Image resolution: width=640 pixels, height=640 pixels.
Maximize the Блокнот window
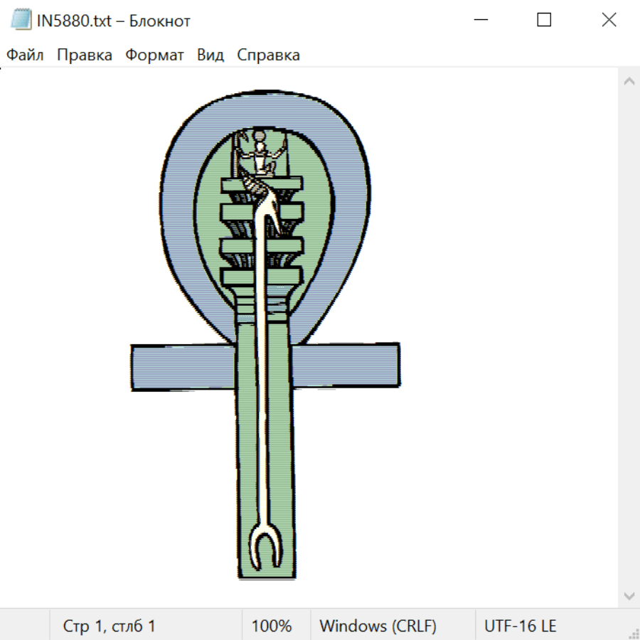click(x=544, y=20)
